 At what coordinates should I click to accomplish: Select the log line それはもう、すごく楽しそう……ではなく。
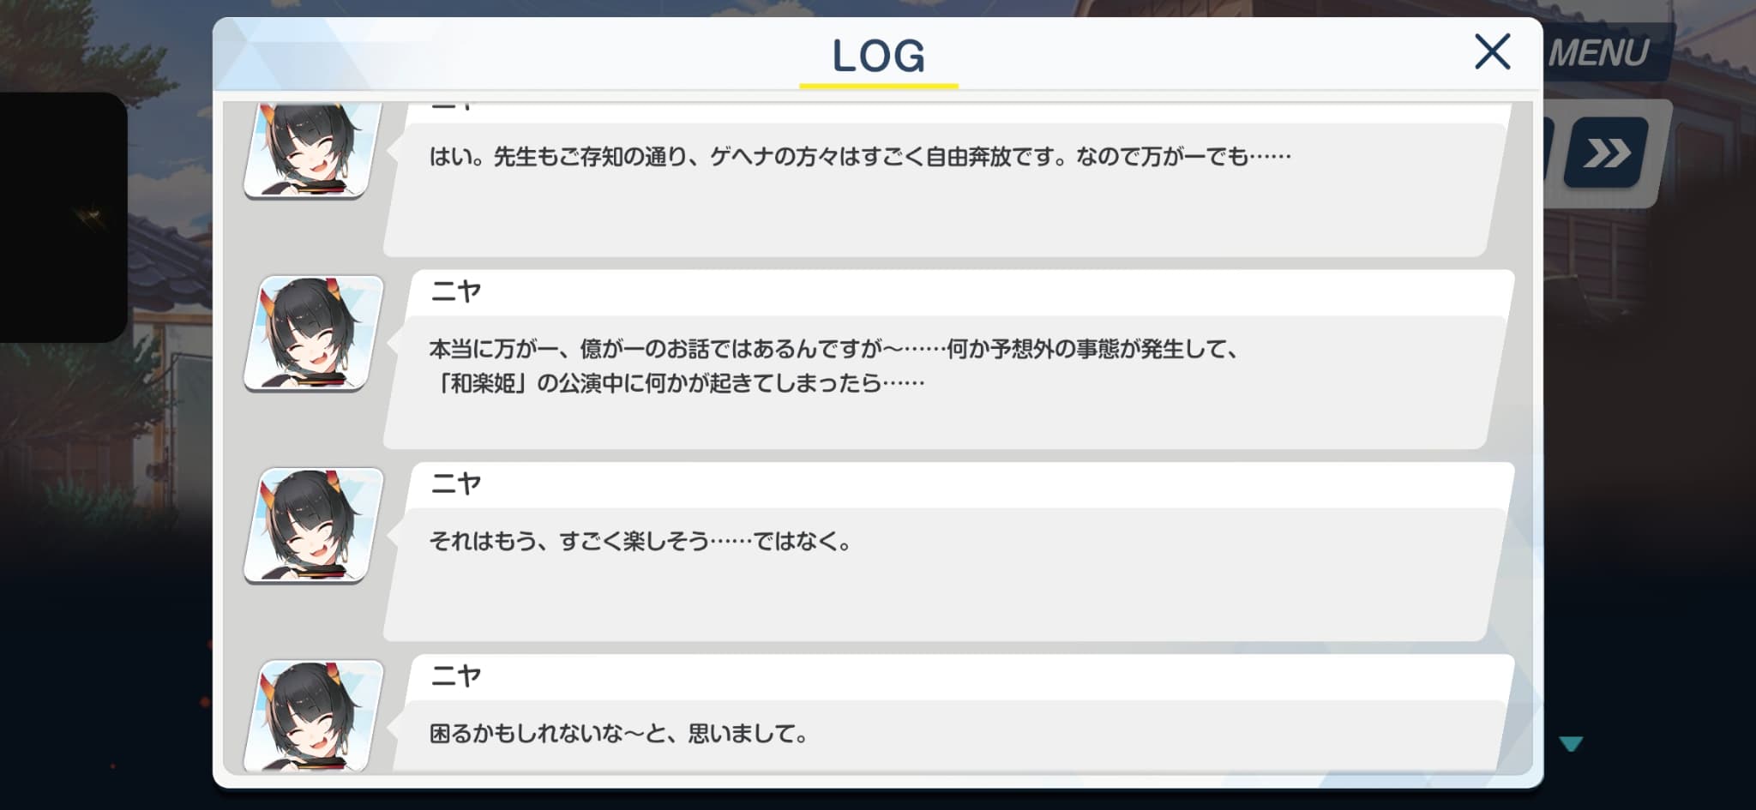640,542
